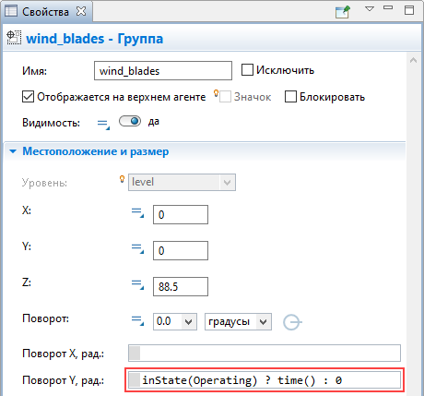The image size is (424, 396).
Task: Click static/dynamic value icon next to Y field
Action: pyautogui.click(x=137, y=248)
